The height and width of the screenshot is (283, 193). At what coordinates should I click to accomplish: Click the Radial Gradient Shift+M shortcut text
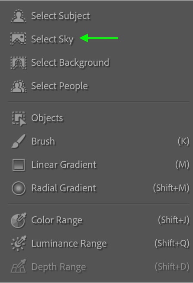171,188
